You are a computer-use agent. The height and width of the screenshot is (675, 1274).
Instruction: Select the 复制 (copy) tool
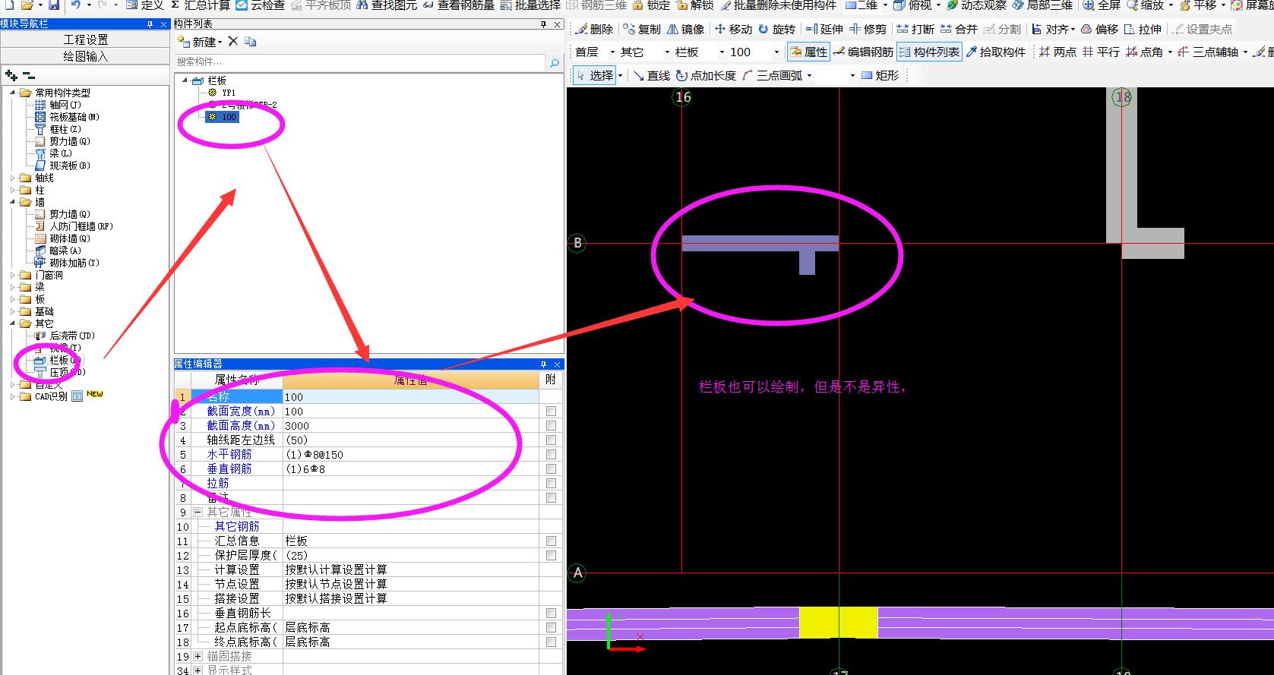tap(642, 29)
